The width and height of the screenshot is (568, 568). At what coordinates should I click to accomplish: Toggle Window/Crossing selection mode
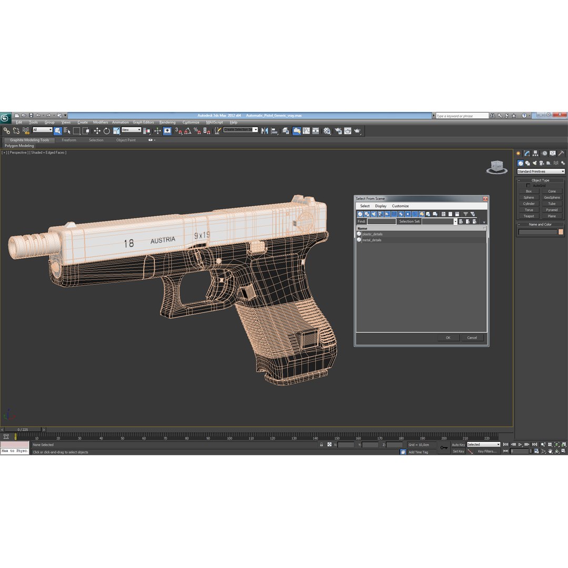pyautogui.click(x=86, y=131)
